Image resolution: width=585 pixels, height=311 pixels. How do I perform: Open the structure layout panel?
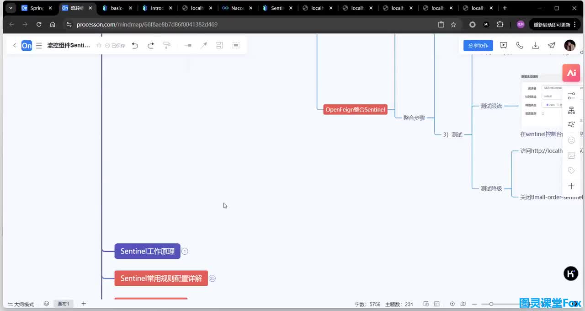pyautogui.click(x=571, y=110)
